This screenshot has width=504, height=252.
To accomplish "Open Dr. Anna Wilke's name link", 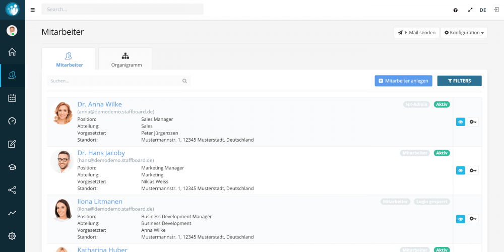I will click(100, 104).
